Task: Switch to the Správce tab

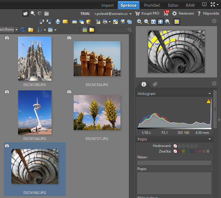Action: (x=129, y=5)
